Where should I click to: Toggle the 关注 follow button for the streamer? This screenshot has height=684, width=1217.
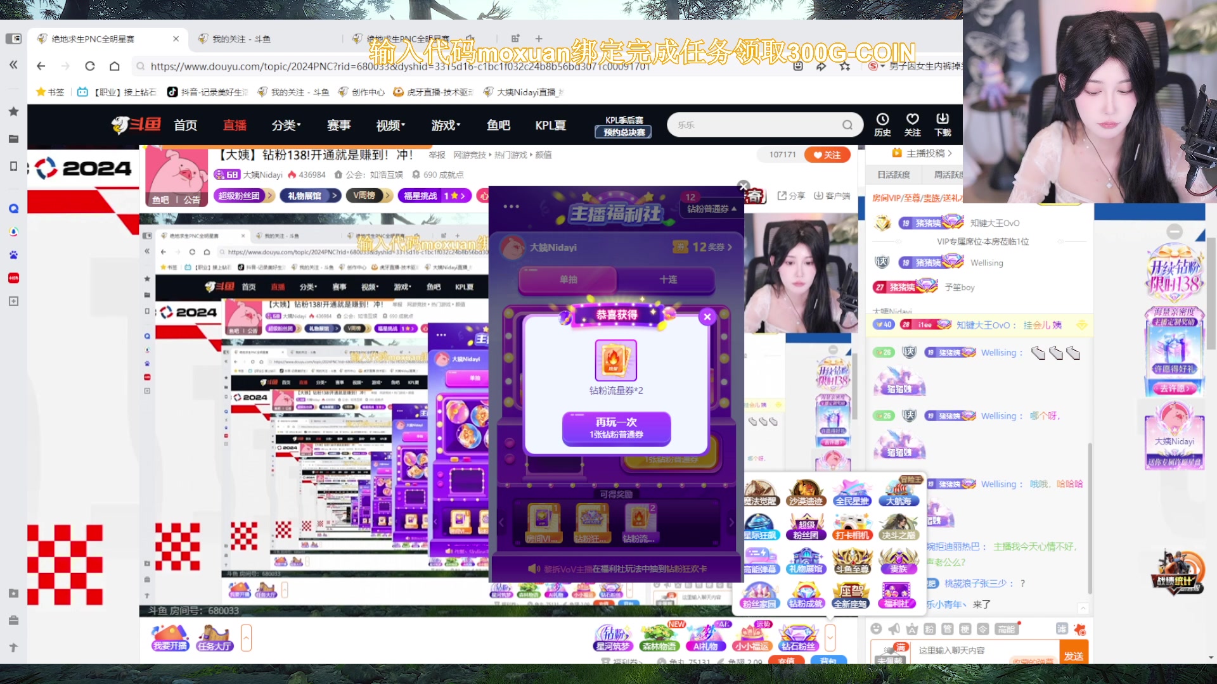pyautogui.click(x=827, y=155)
